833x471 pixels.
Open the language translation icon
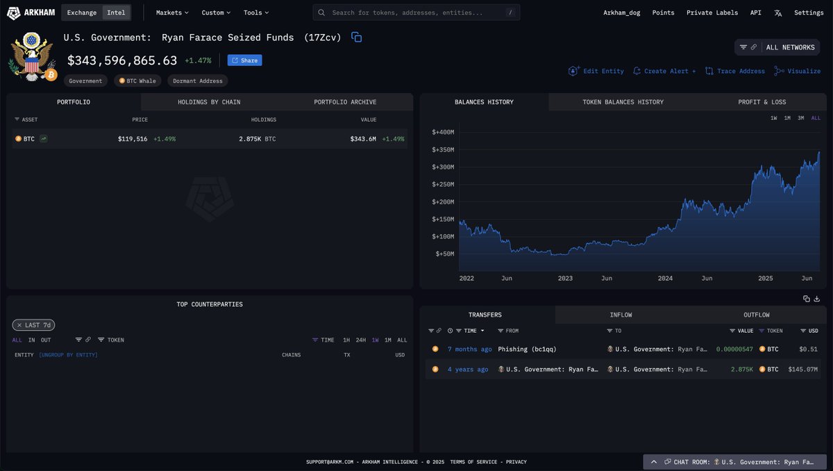[778, 13]
